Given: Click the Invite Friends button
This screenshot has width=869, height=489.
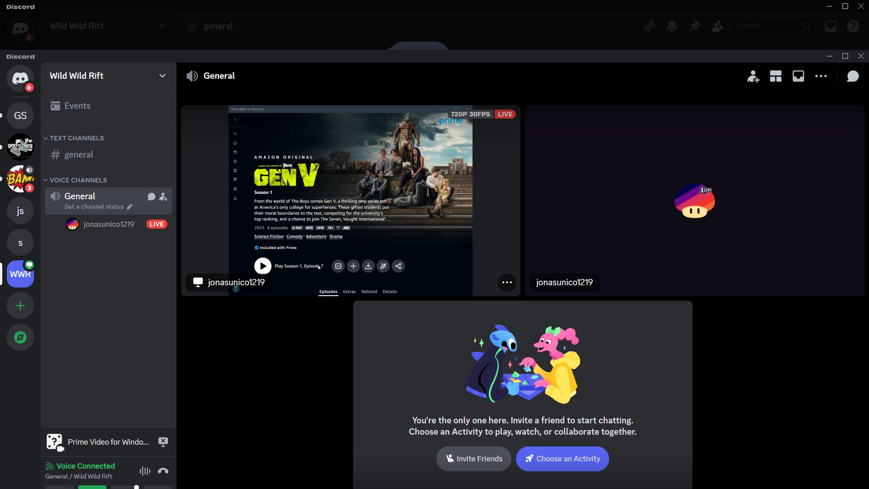Looking at the screenshot, I should (474, 459).
